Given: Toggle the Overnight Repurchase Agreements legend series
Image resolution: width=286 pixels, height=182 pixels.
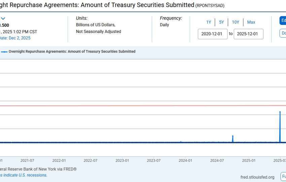Looking at the screenshot, I should (x=72, y=52).
